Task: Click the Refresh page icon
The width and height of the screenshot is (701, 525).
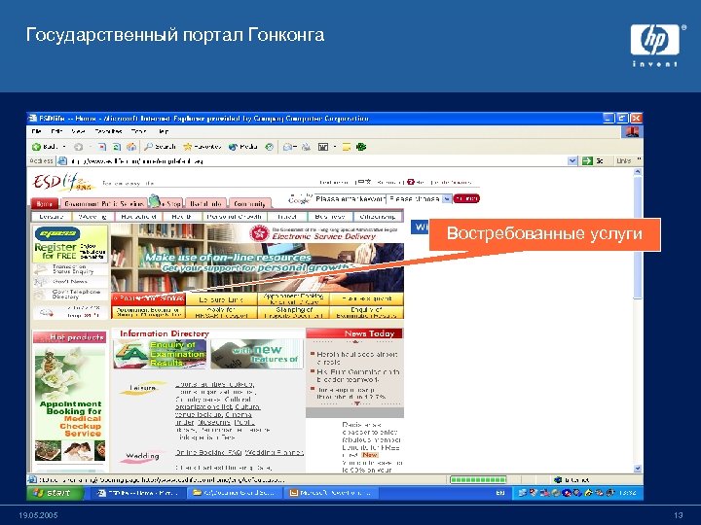Action: point(117,147)
